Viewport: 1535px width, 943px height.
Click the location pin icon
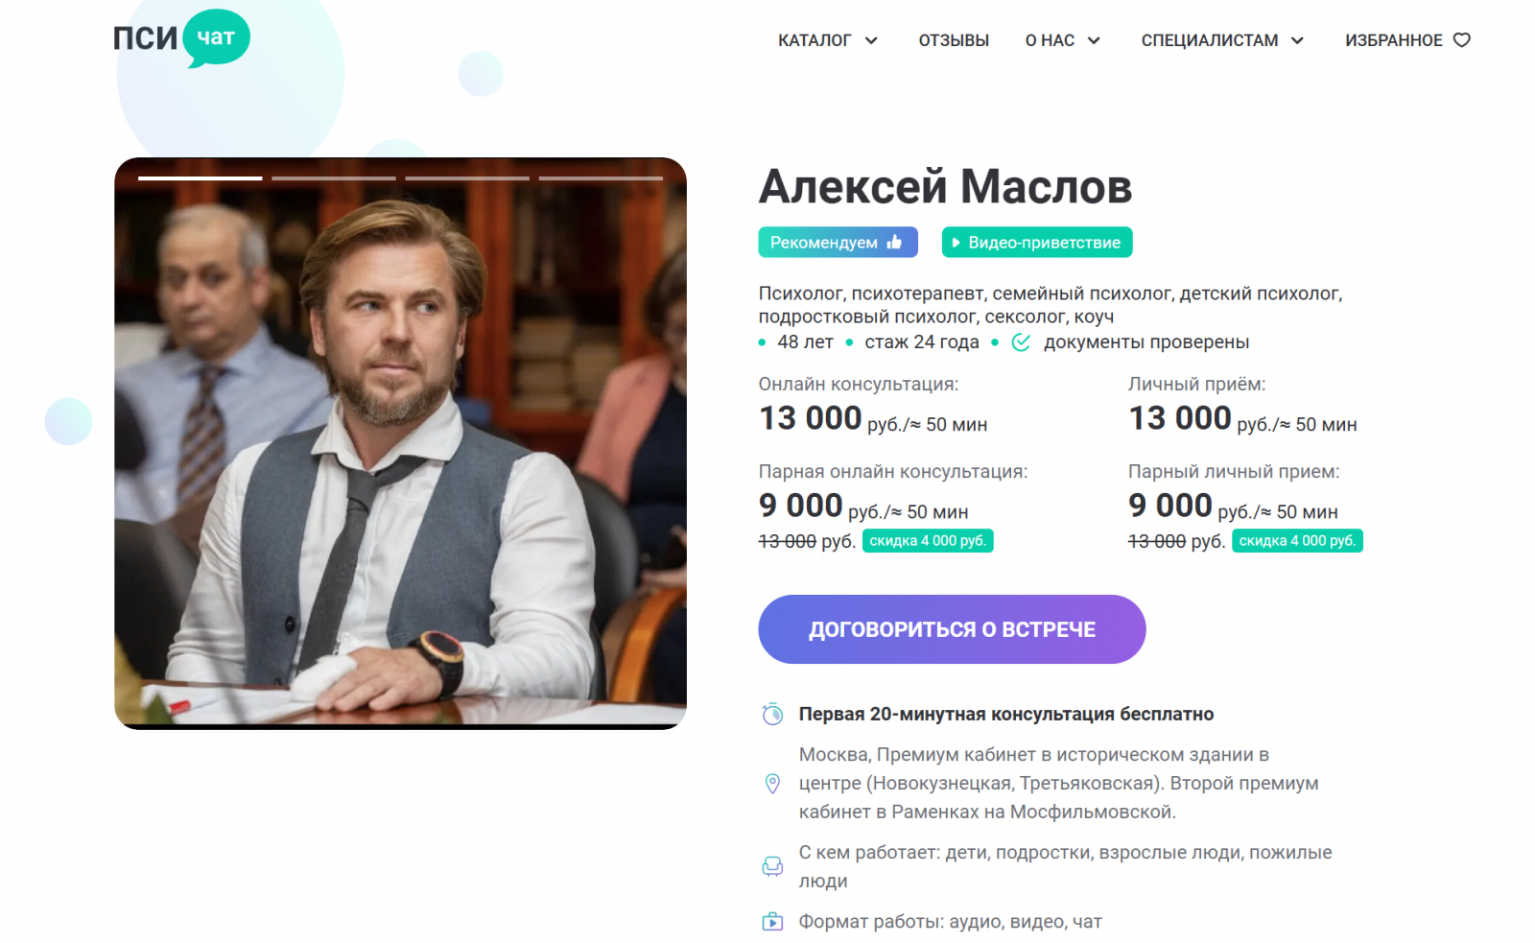tap(772, 784)
